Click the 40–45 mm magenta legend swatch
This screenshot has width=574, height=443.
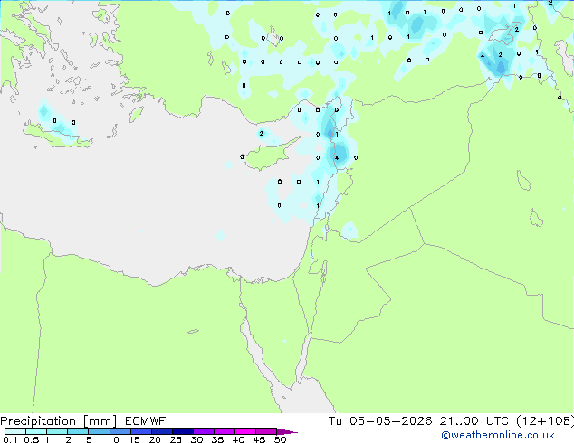(245, 431)
